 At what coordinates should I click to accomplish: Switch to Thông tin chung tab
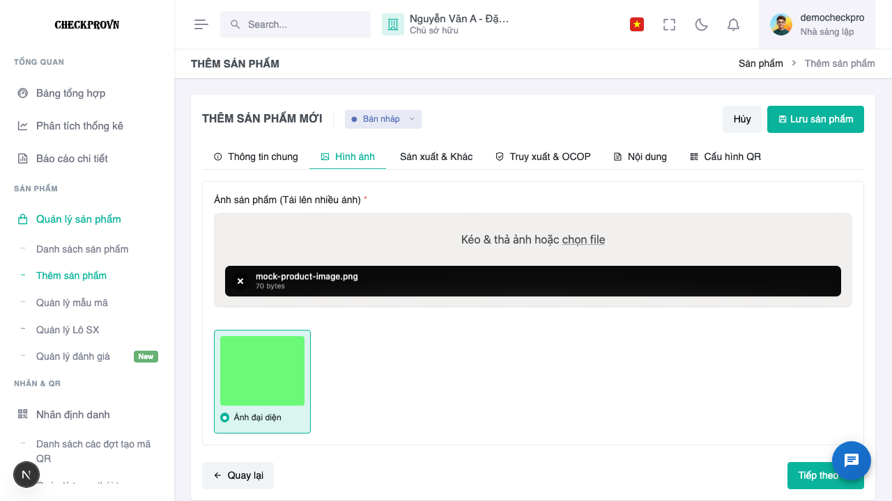(x=256, y=157)
